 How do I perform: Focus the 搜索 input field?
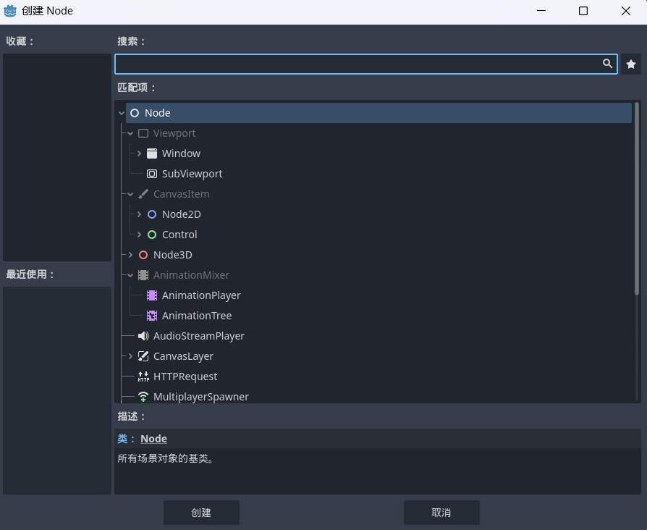pyautogui.click(x=358, y=64)
